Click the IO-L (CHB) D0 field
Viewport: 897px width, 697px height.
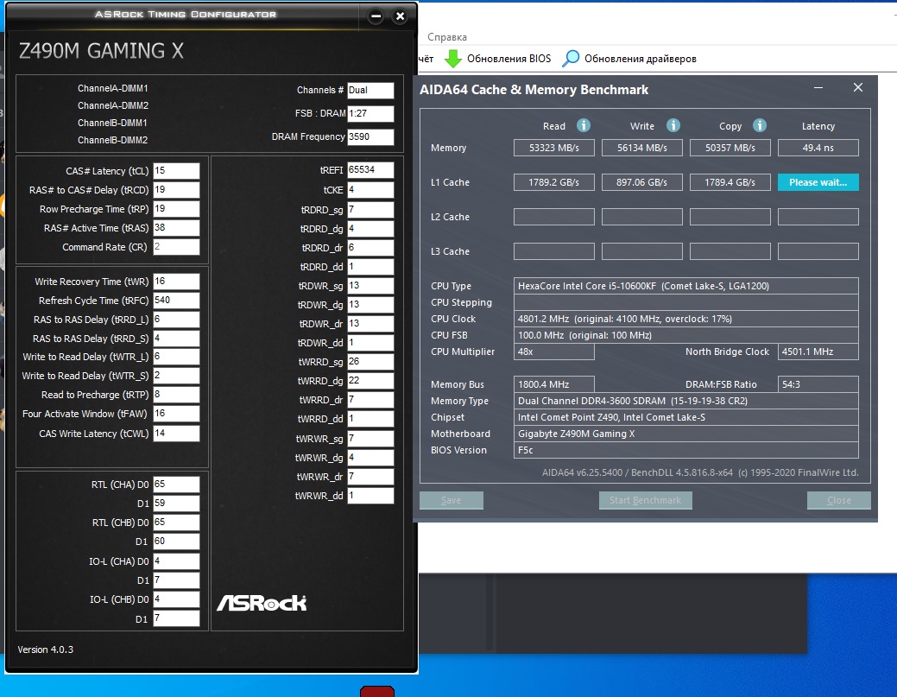click(x=176, y=599)
